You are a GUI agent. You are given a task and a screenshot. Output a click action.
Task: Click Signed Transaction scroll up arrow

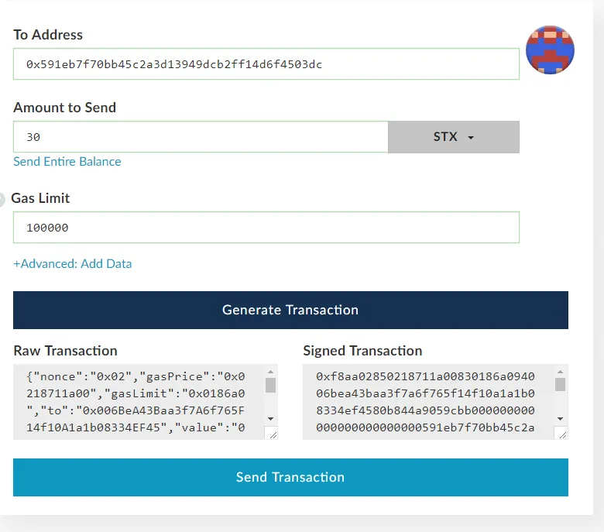560,372
